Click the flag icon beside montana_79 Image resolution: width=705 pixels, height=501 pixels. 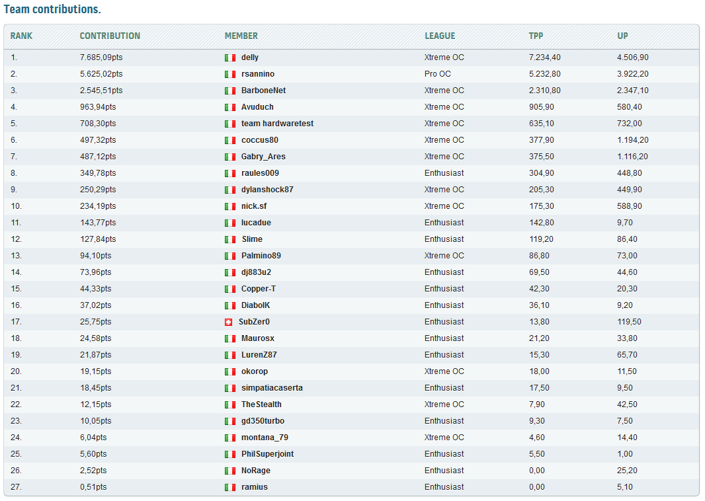(229, 438)
